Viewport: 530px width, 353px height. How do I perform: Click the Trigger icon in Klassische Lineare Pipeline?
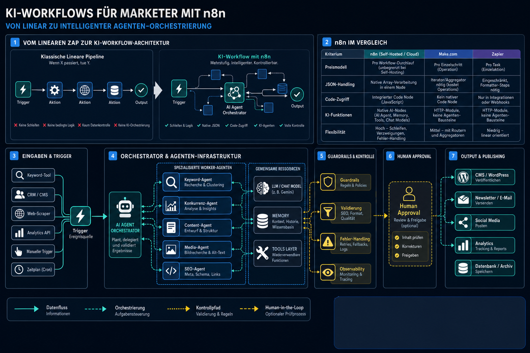pyautogui.click(x=23, y=90)
